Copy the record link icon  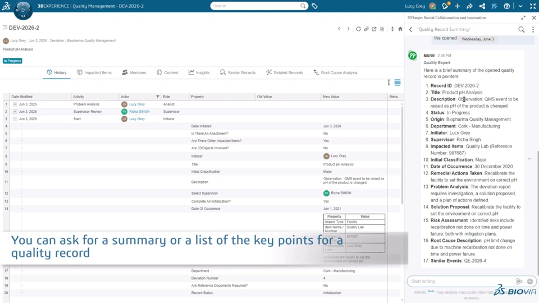[x=366, y=29]
